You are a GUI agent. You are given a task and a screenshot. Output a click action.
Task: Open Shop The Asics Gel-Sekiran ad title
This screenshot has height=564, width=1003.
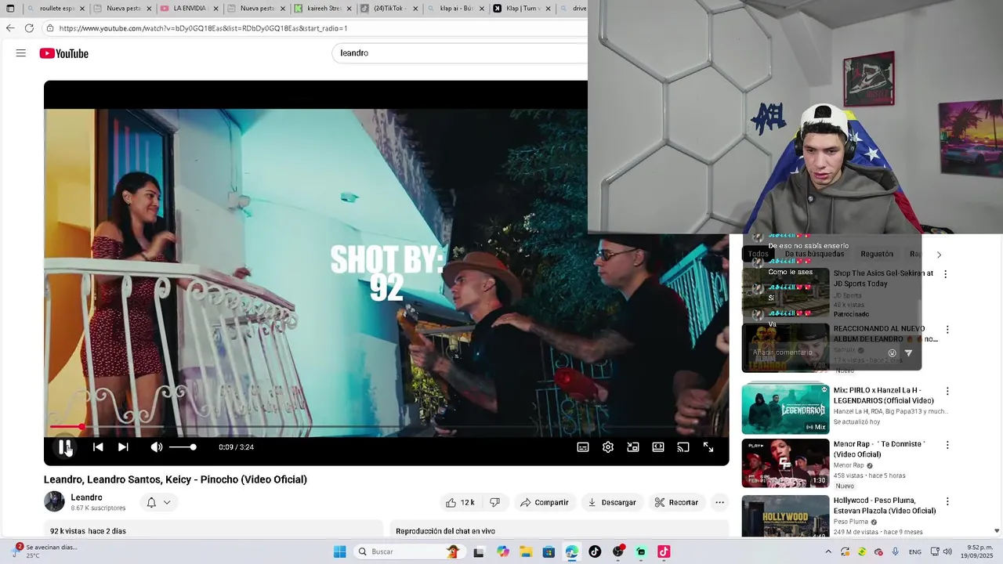883,278
